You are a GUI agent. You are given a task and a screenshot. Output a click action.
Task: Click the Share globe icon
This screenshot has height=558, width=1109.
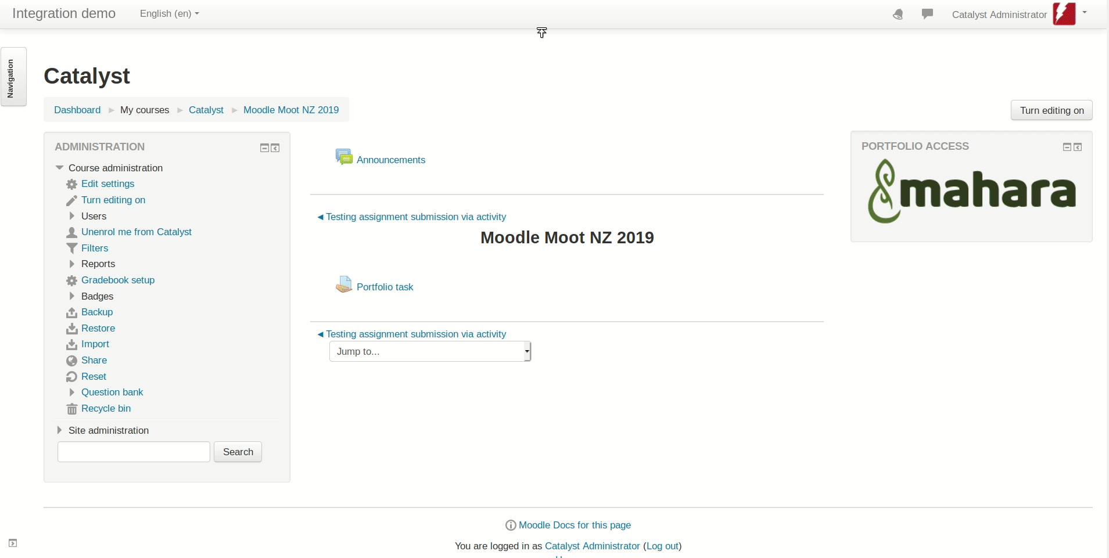(72, 361)
